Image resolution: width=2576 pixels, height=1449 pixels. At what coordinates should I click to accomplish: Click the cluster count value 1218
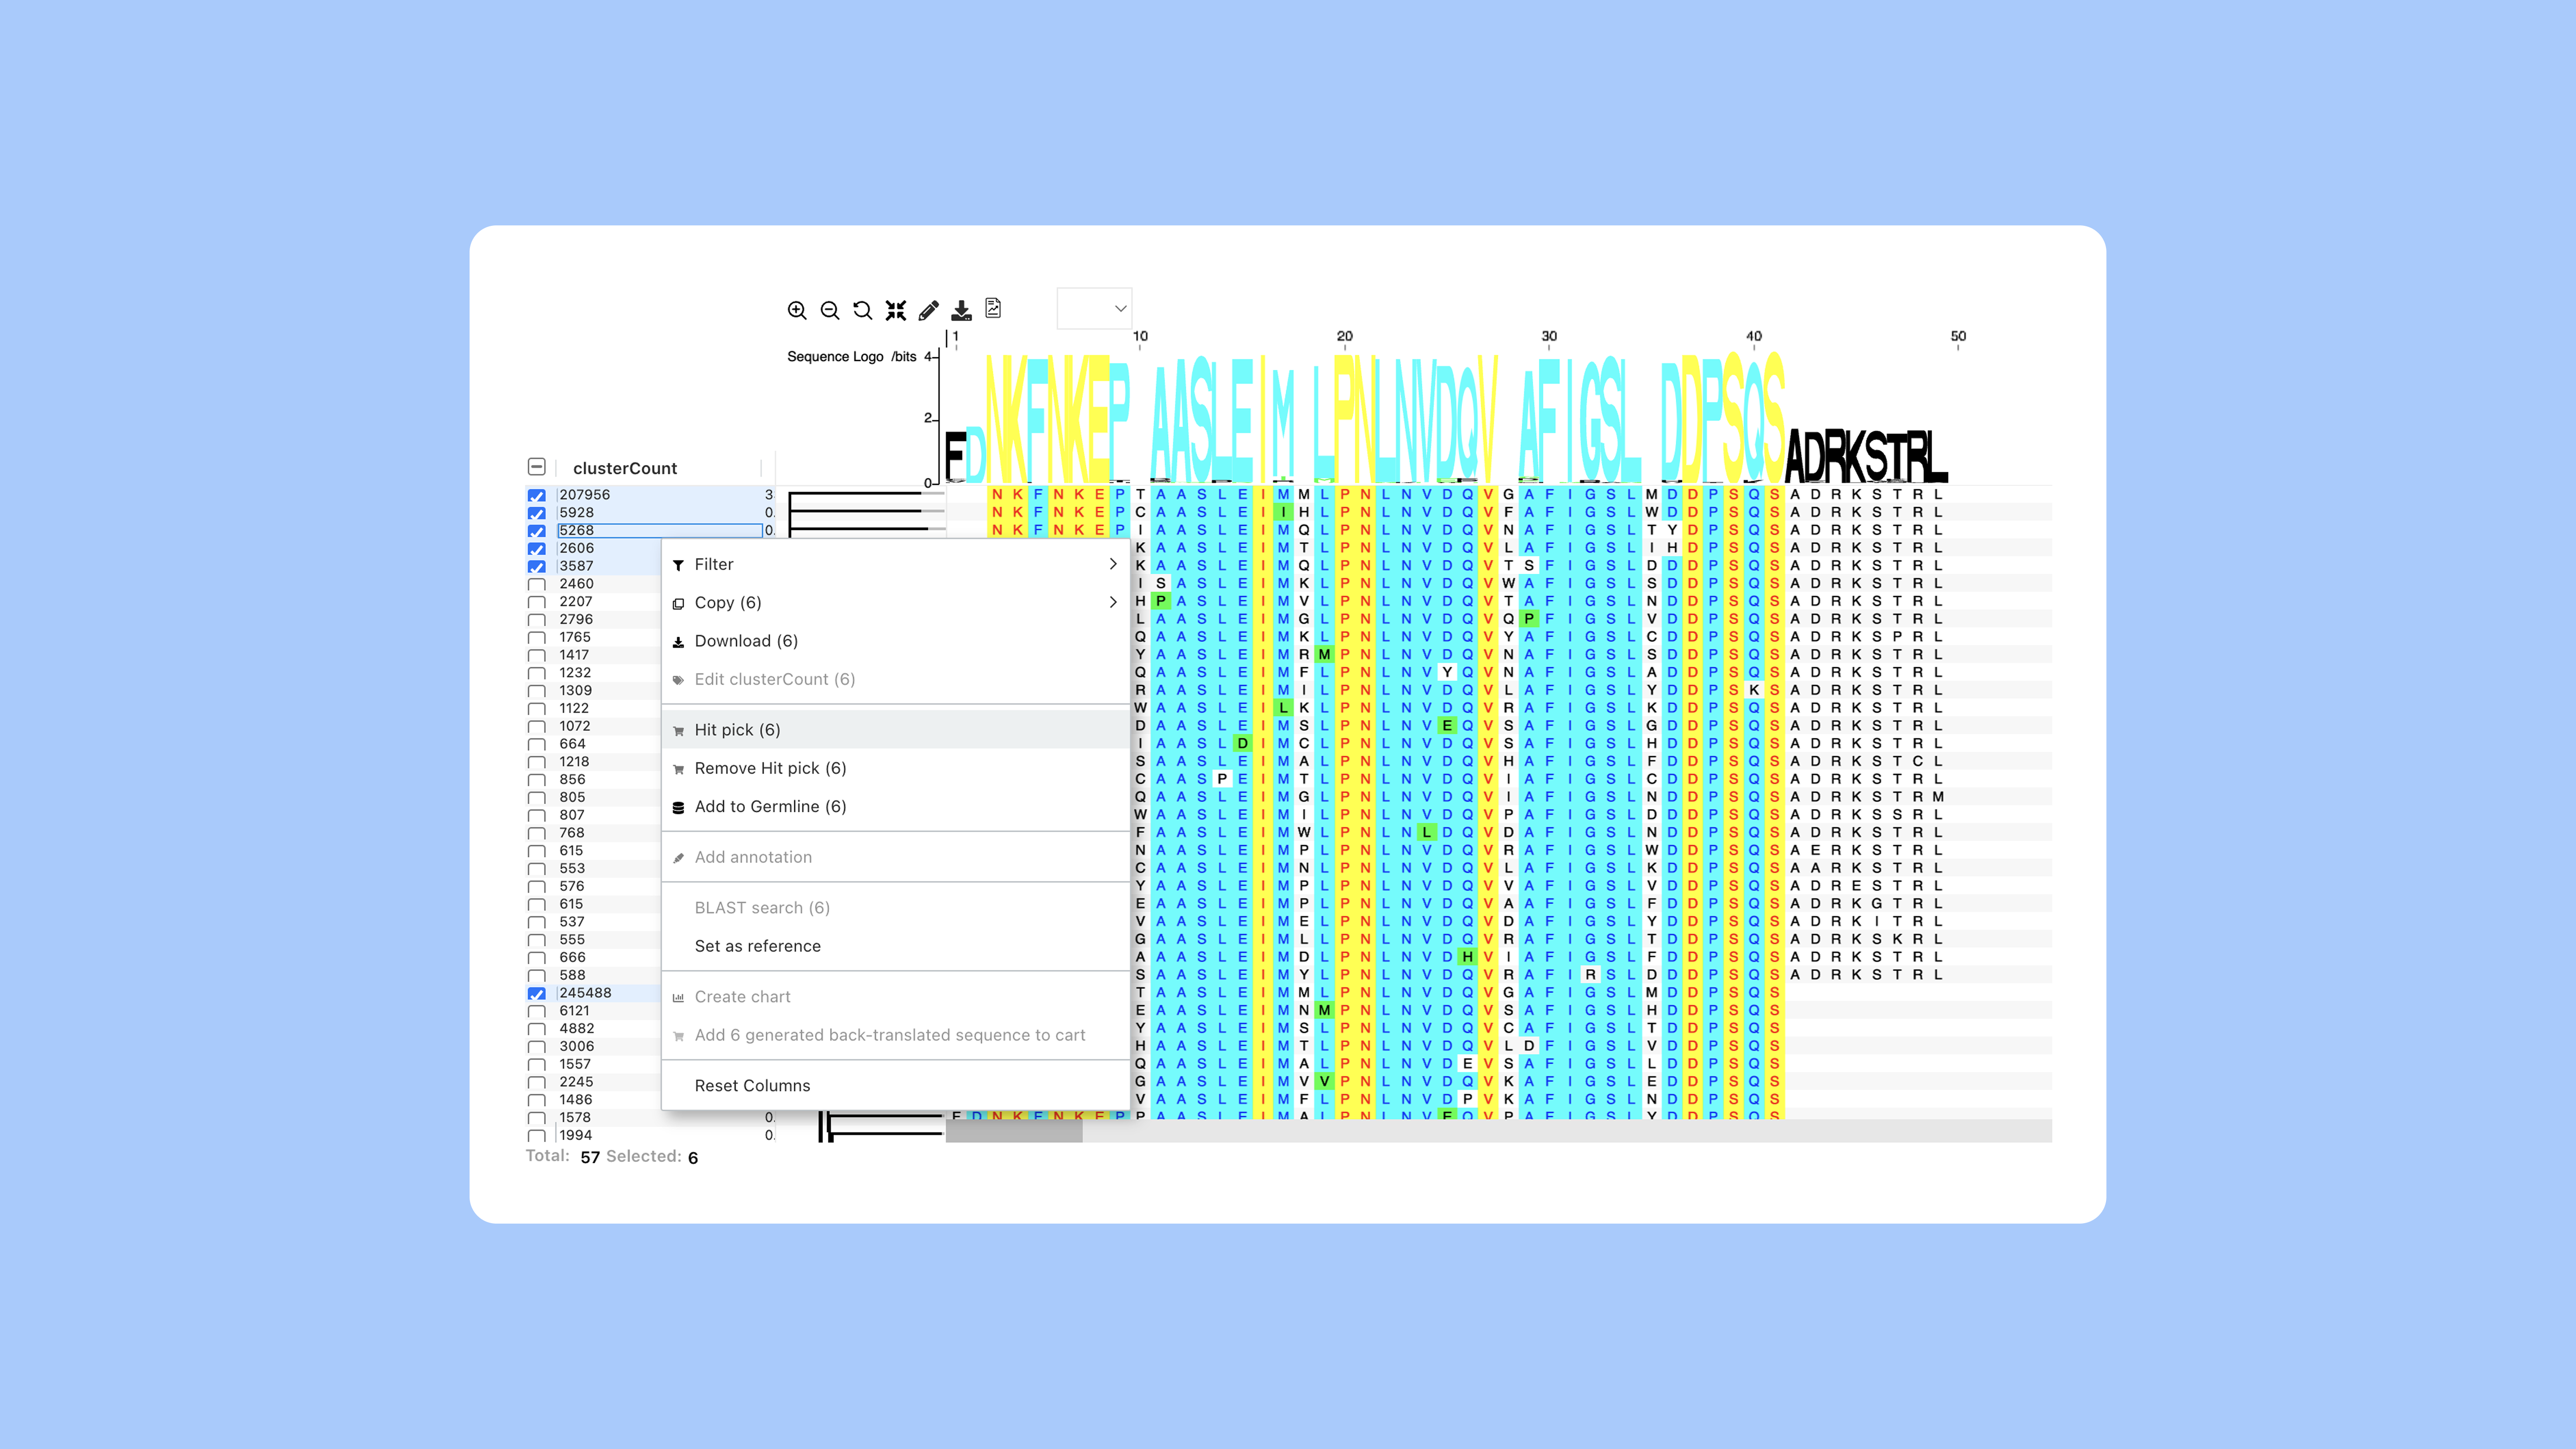pos(575,762)
